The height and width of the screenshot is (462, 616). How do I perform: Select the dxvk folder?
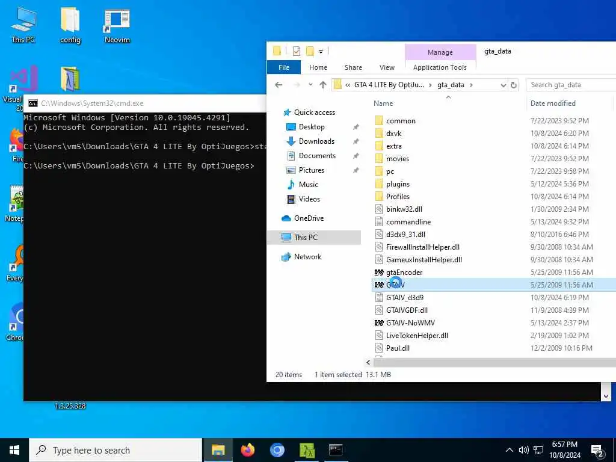pyautogui.click(x=393, y=134)
